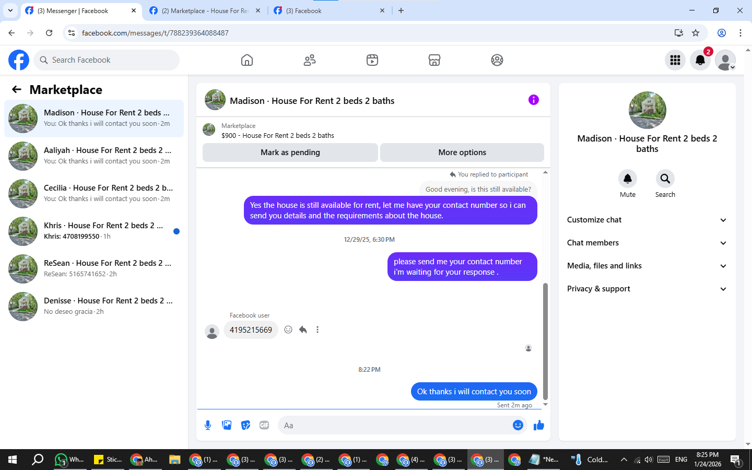Open WhatsApp taskbar icon

click(x=69, y=460)
